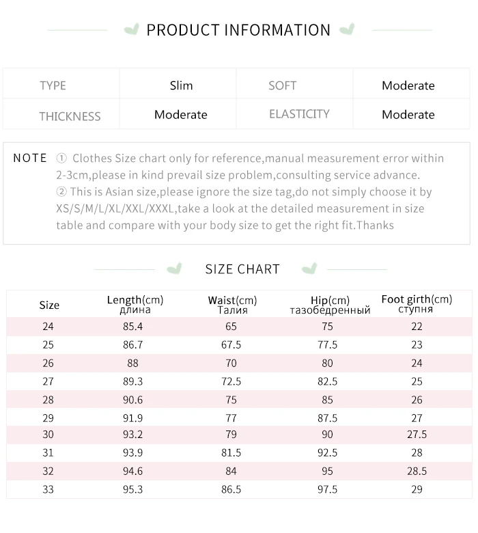The height and width of the screenshot is (533, 478).
Task: Click the leaf icon left of PRODUCT INFORMATION
Action: click(132, 29)
